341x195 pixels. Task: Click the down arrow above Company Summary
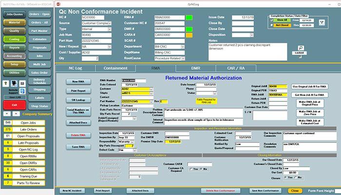click(7, 114)
